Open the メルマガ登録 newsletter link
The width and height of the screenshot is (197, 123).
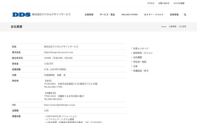point(179,3)
